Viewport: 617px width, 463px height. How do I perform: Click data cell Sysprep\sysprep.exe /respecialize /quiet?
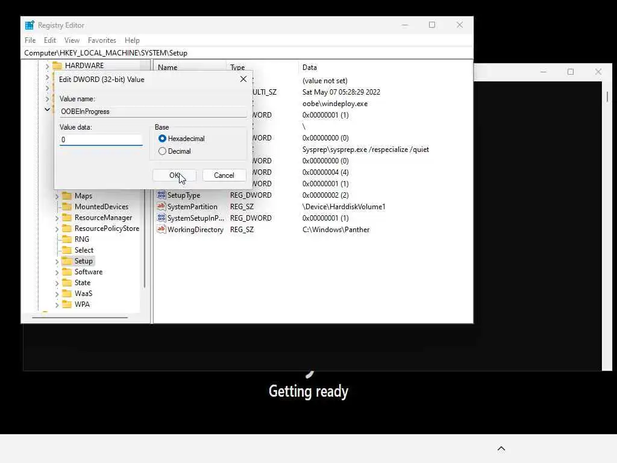(366, 150)
